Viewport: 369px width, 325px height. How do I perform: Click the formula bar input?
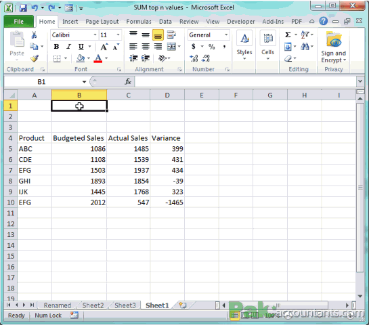point(246,82)
